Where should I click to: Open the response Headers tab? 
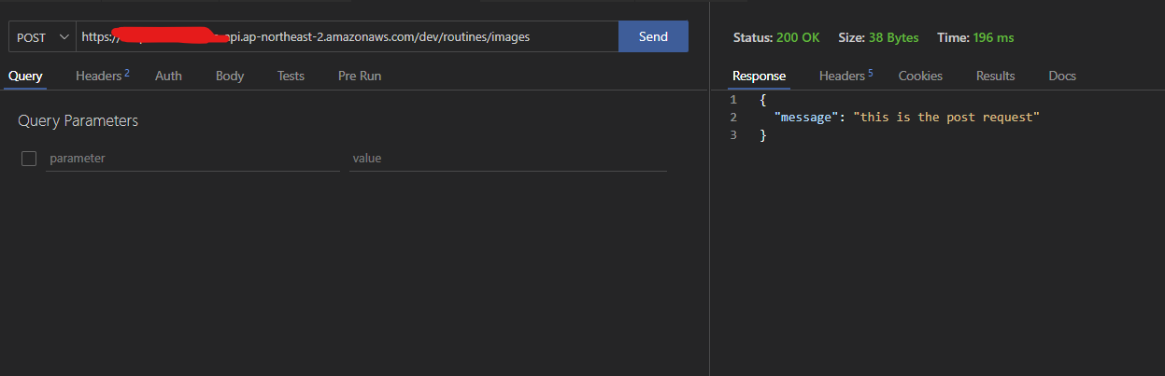[845, 76]
